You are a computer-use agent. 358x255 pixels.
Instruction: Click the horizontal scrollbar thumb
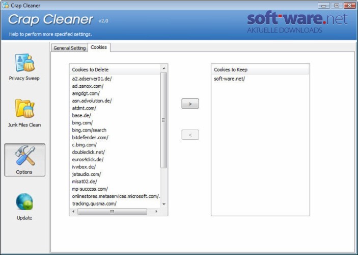[112, 212]
